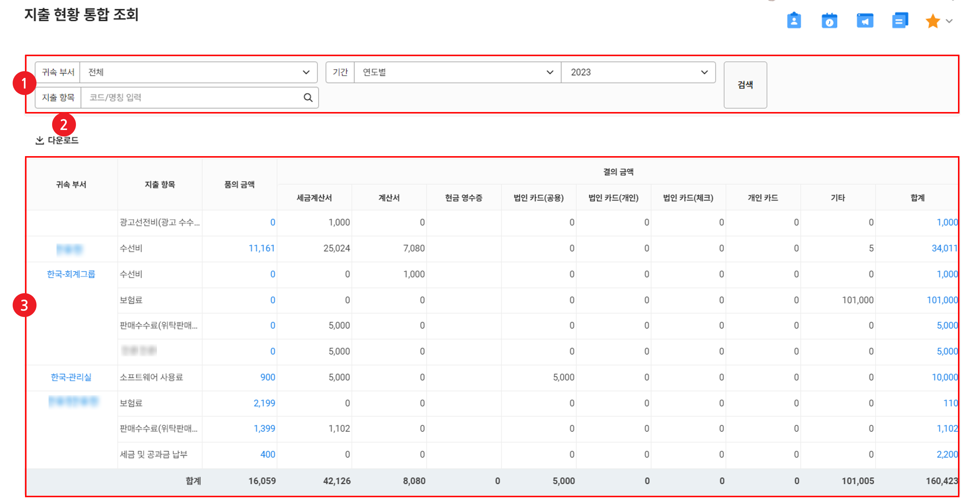
Task: Click the announcement megaphone icon
Action: tap(865, 21)
